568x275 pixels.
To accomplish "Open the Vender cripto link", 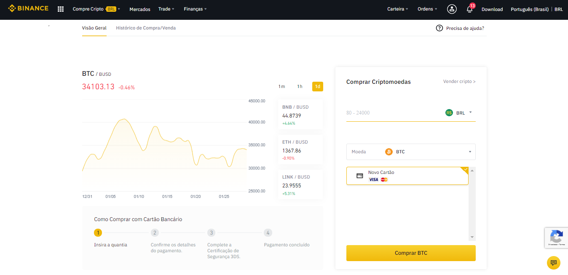I will pos(459,81).
